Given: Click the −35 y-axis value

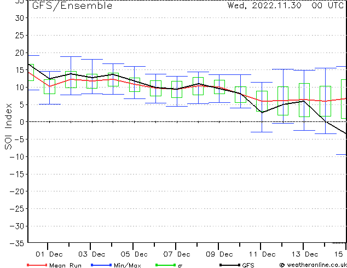Looking at the screenshot, I should (x=18, y=243).
